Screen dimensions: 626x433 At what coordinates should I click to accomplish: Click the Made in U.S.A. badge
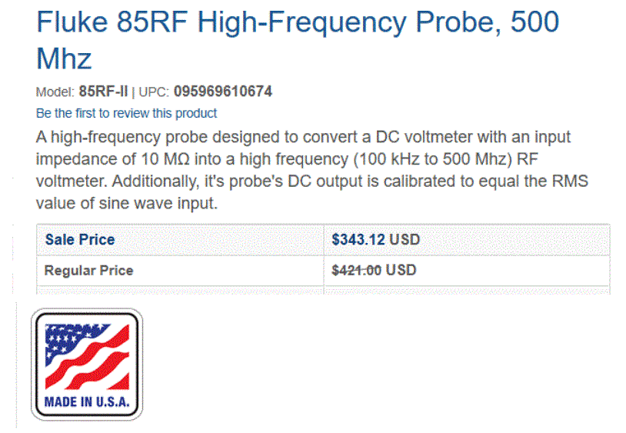click(x=87, y=365)
